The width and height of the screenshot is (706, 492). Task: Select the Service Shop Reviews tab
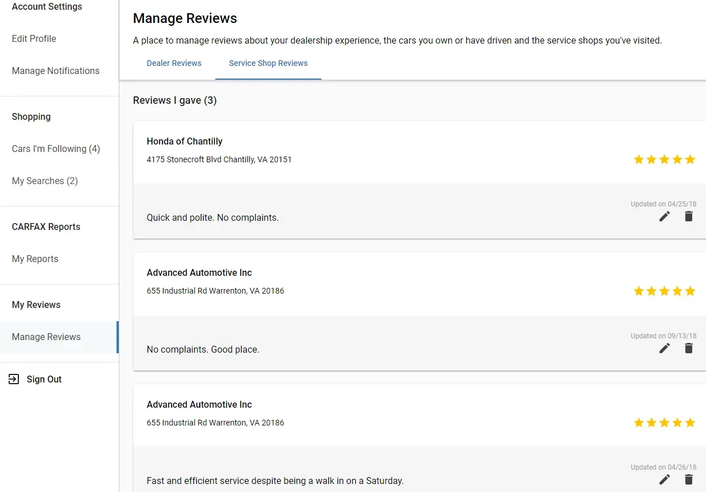point(268,63)
